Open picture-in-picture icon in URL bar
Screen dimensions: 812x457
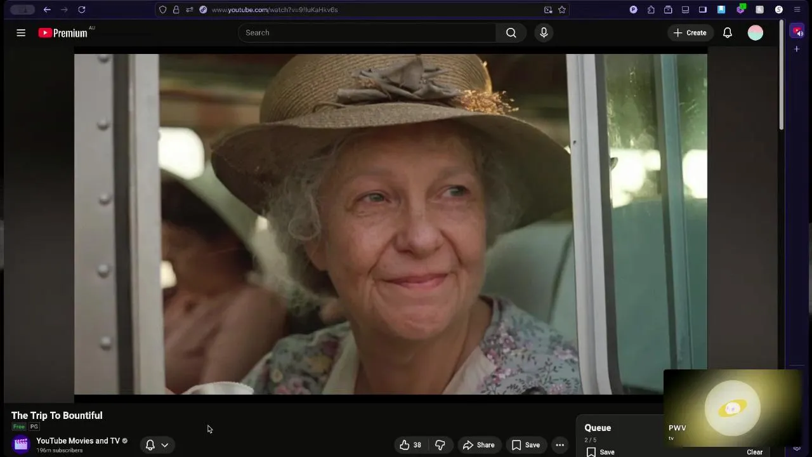click(548, 10)
